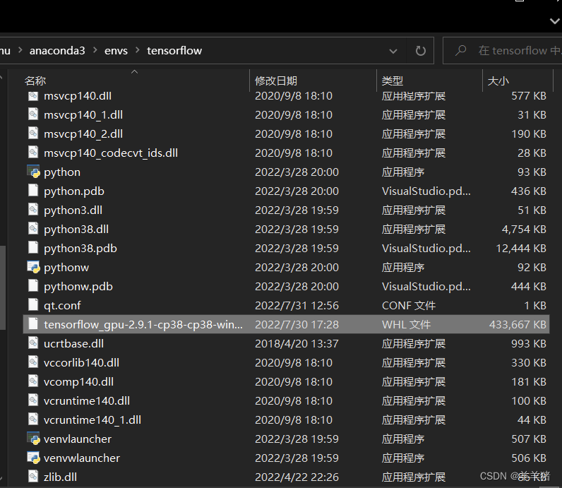Expand the ribbon with the top-right chevron
This screenshot has width=562, height=488.
click(x=555, y=21)
